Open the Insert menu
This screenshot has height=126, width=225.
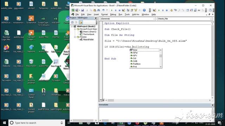pyautogui.click(x=96, y=14)
